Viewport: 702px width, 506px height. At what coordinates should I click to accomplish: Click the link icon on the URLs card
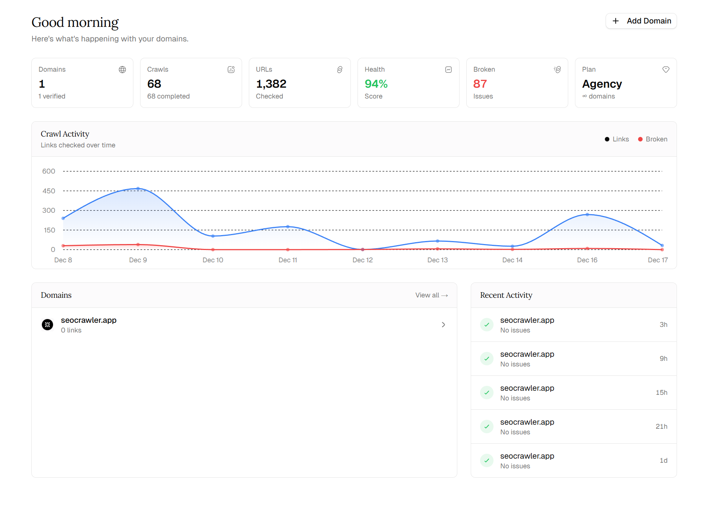click(x=340, y=69)
